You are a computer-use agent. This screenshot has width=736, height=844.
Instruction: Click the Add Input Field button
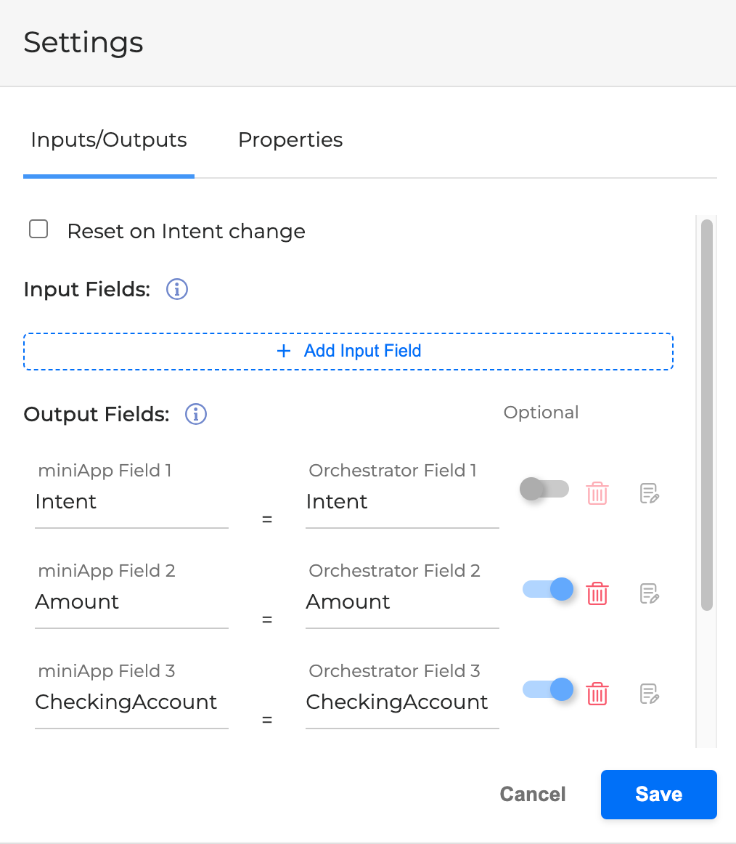(x=348, y=352)
